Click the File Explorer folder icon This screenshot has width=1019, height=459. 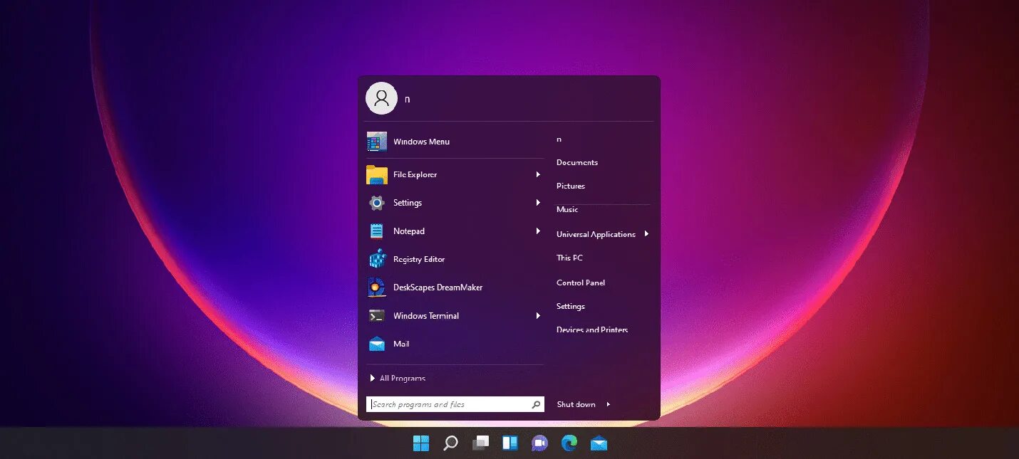point(377,174)
